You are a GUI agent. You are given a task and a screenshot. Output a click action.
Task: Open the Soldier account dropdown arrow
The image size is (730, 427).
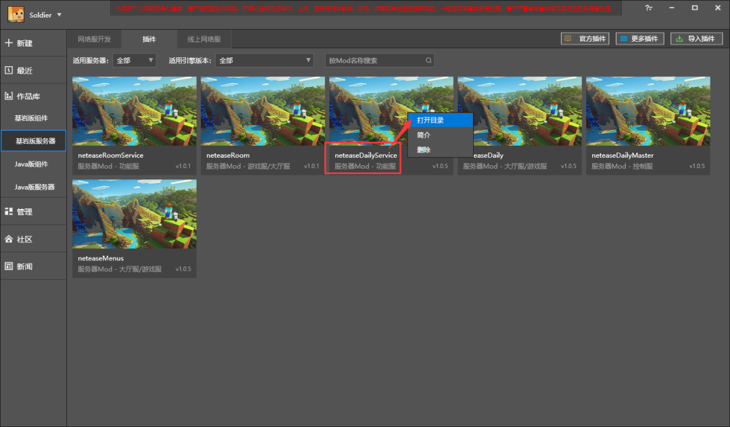click(x=59, y=15)
